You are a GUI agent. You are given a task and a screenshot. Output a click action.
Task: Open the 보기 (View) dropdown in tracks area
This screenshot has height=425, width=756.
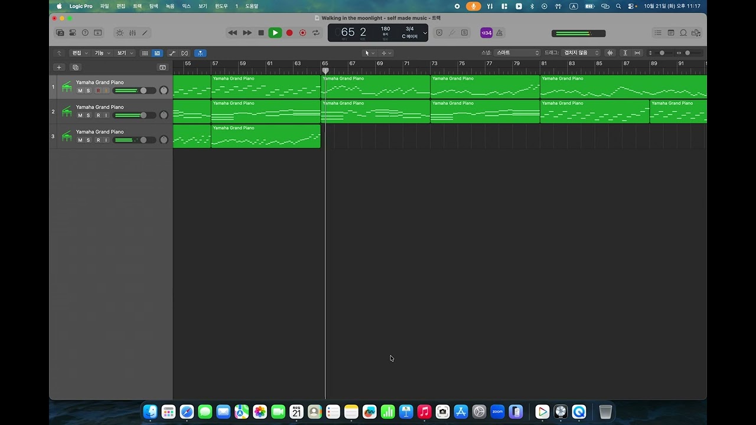125,53
